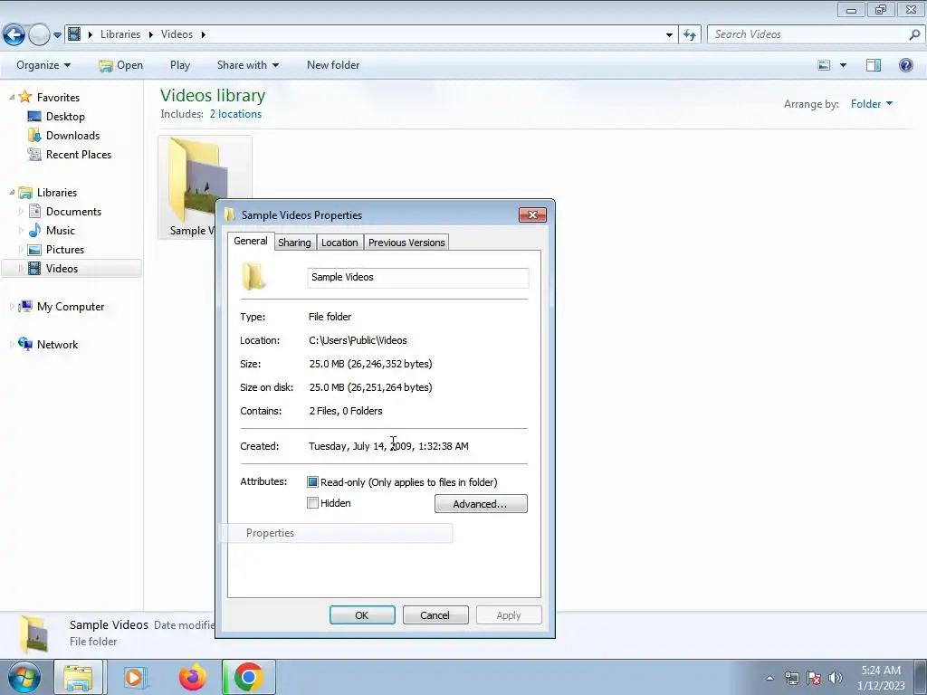927x695 pixels.
Task: Switch to the Sharing tab
Action: (294, 243)
